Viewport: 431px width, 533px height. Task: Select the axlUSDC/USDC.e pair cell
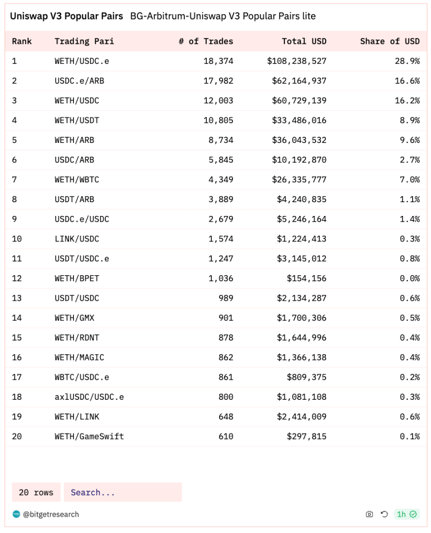point(89,397)
